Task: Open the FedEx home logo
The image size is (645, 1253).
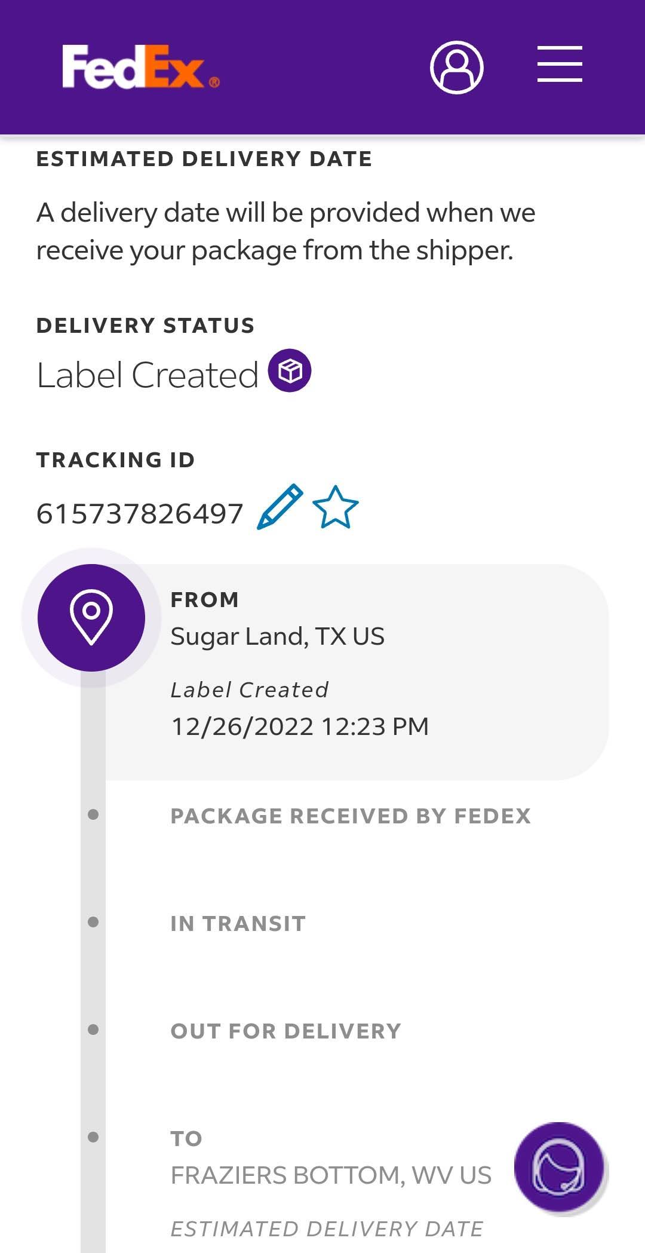Action: 141,67
